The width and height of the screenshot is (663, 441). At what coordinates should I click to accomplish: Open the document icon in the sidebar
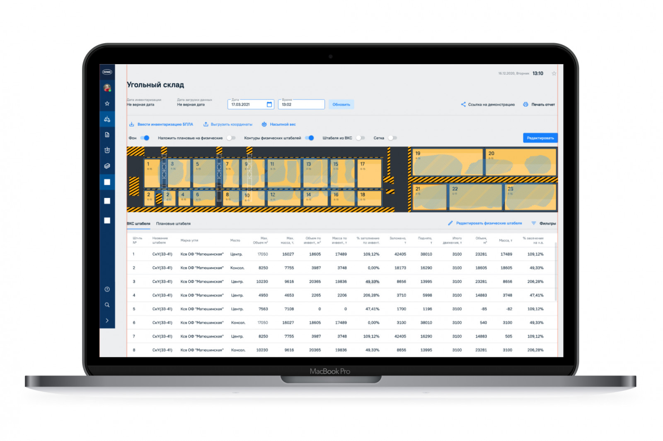click(x=107, y=134)
